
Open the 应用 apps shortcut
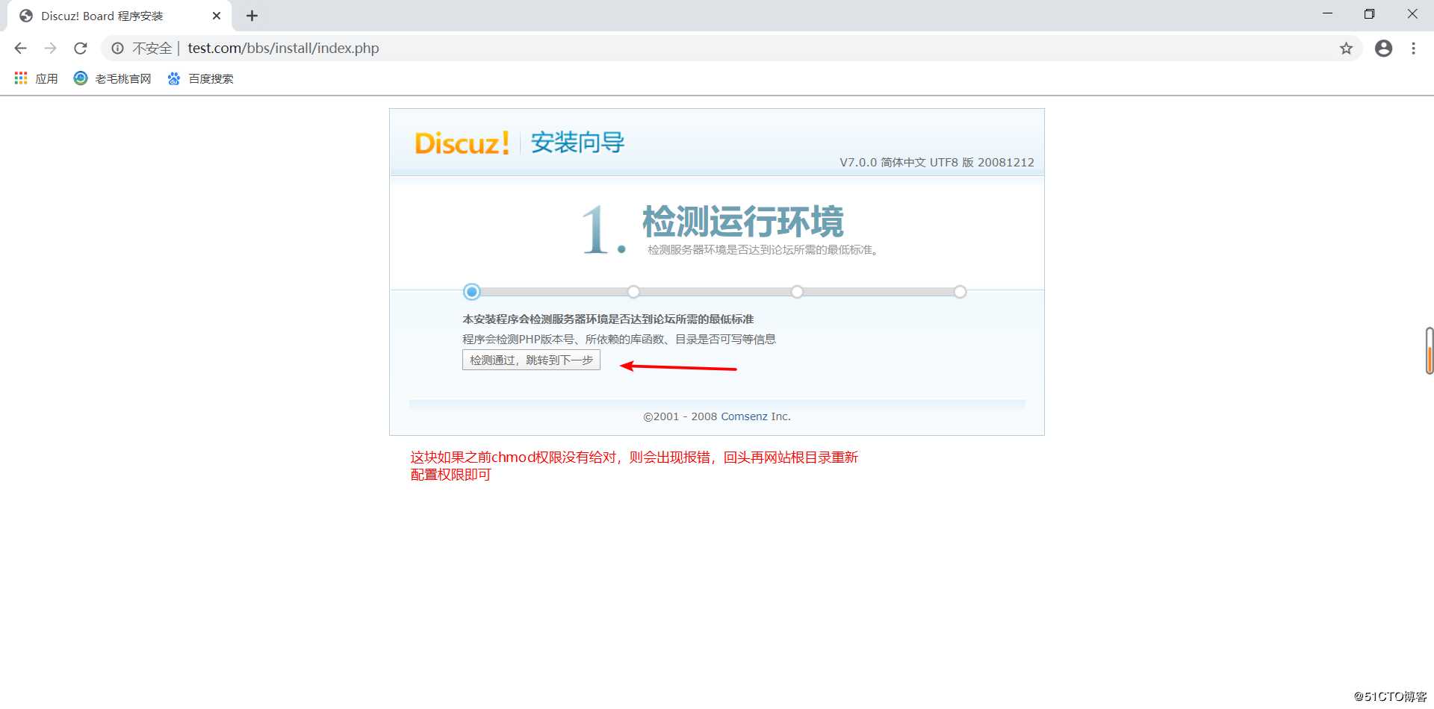(36, 78)
